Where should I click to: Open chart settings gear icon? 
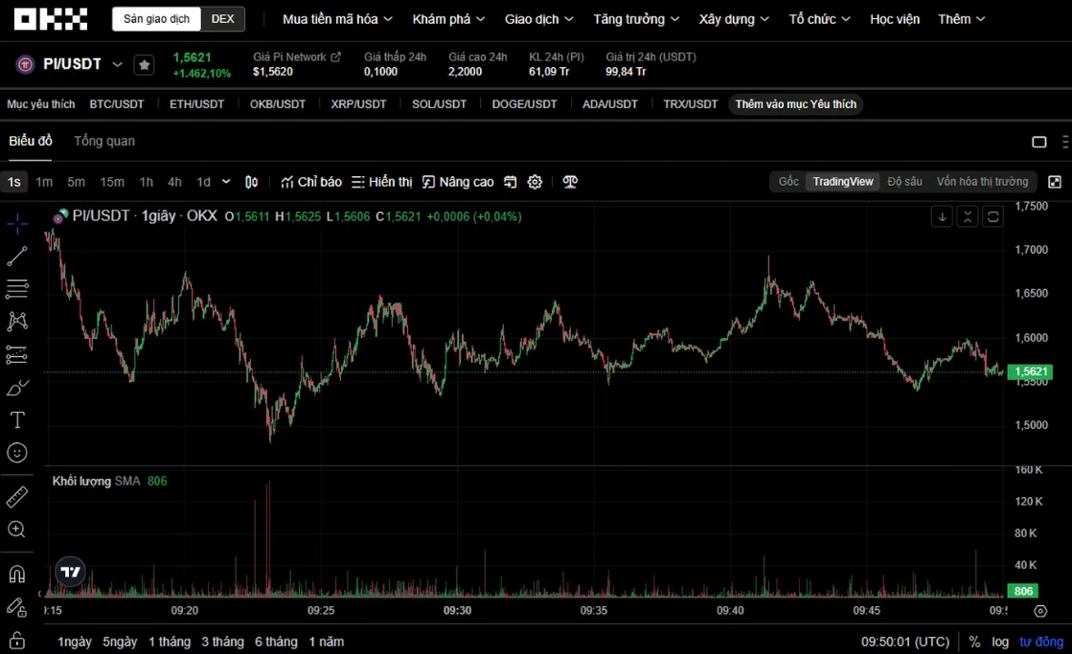pos(535,182)
